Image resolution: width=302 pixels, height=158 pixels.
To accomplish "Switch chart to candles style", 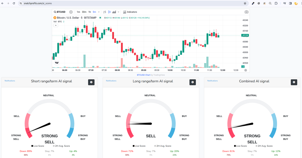I will coord(109,12).
